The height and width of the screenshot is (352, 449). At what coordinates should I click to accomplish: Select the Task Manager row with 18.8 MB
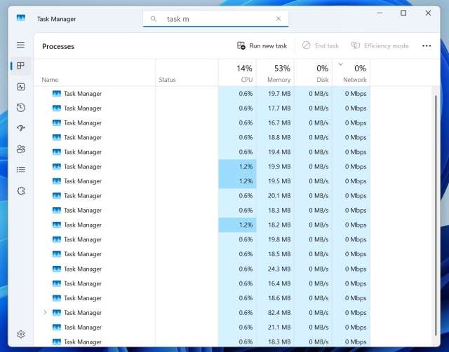pos(202,137)
